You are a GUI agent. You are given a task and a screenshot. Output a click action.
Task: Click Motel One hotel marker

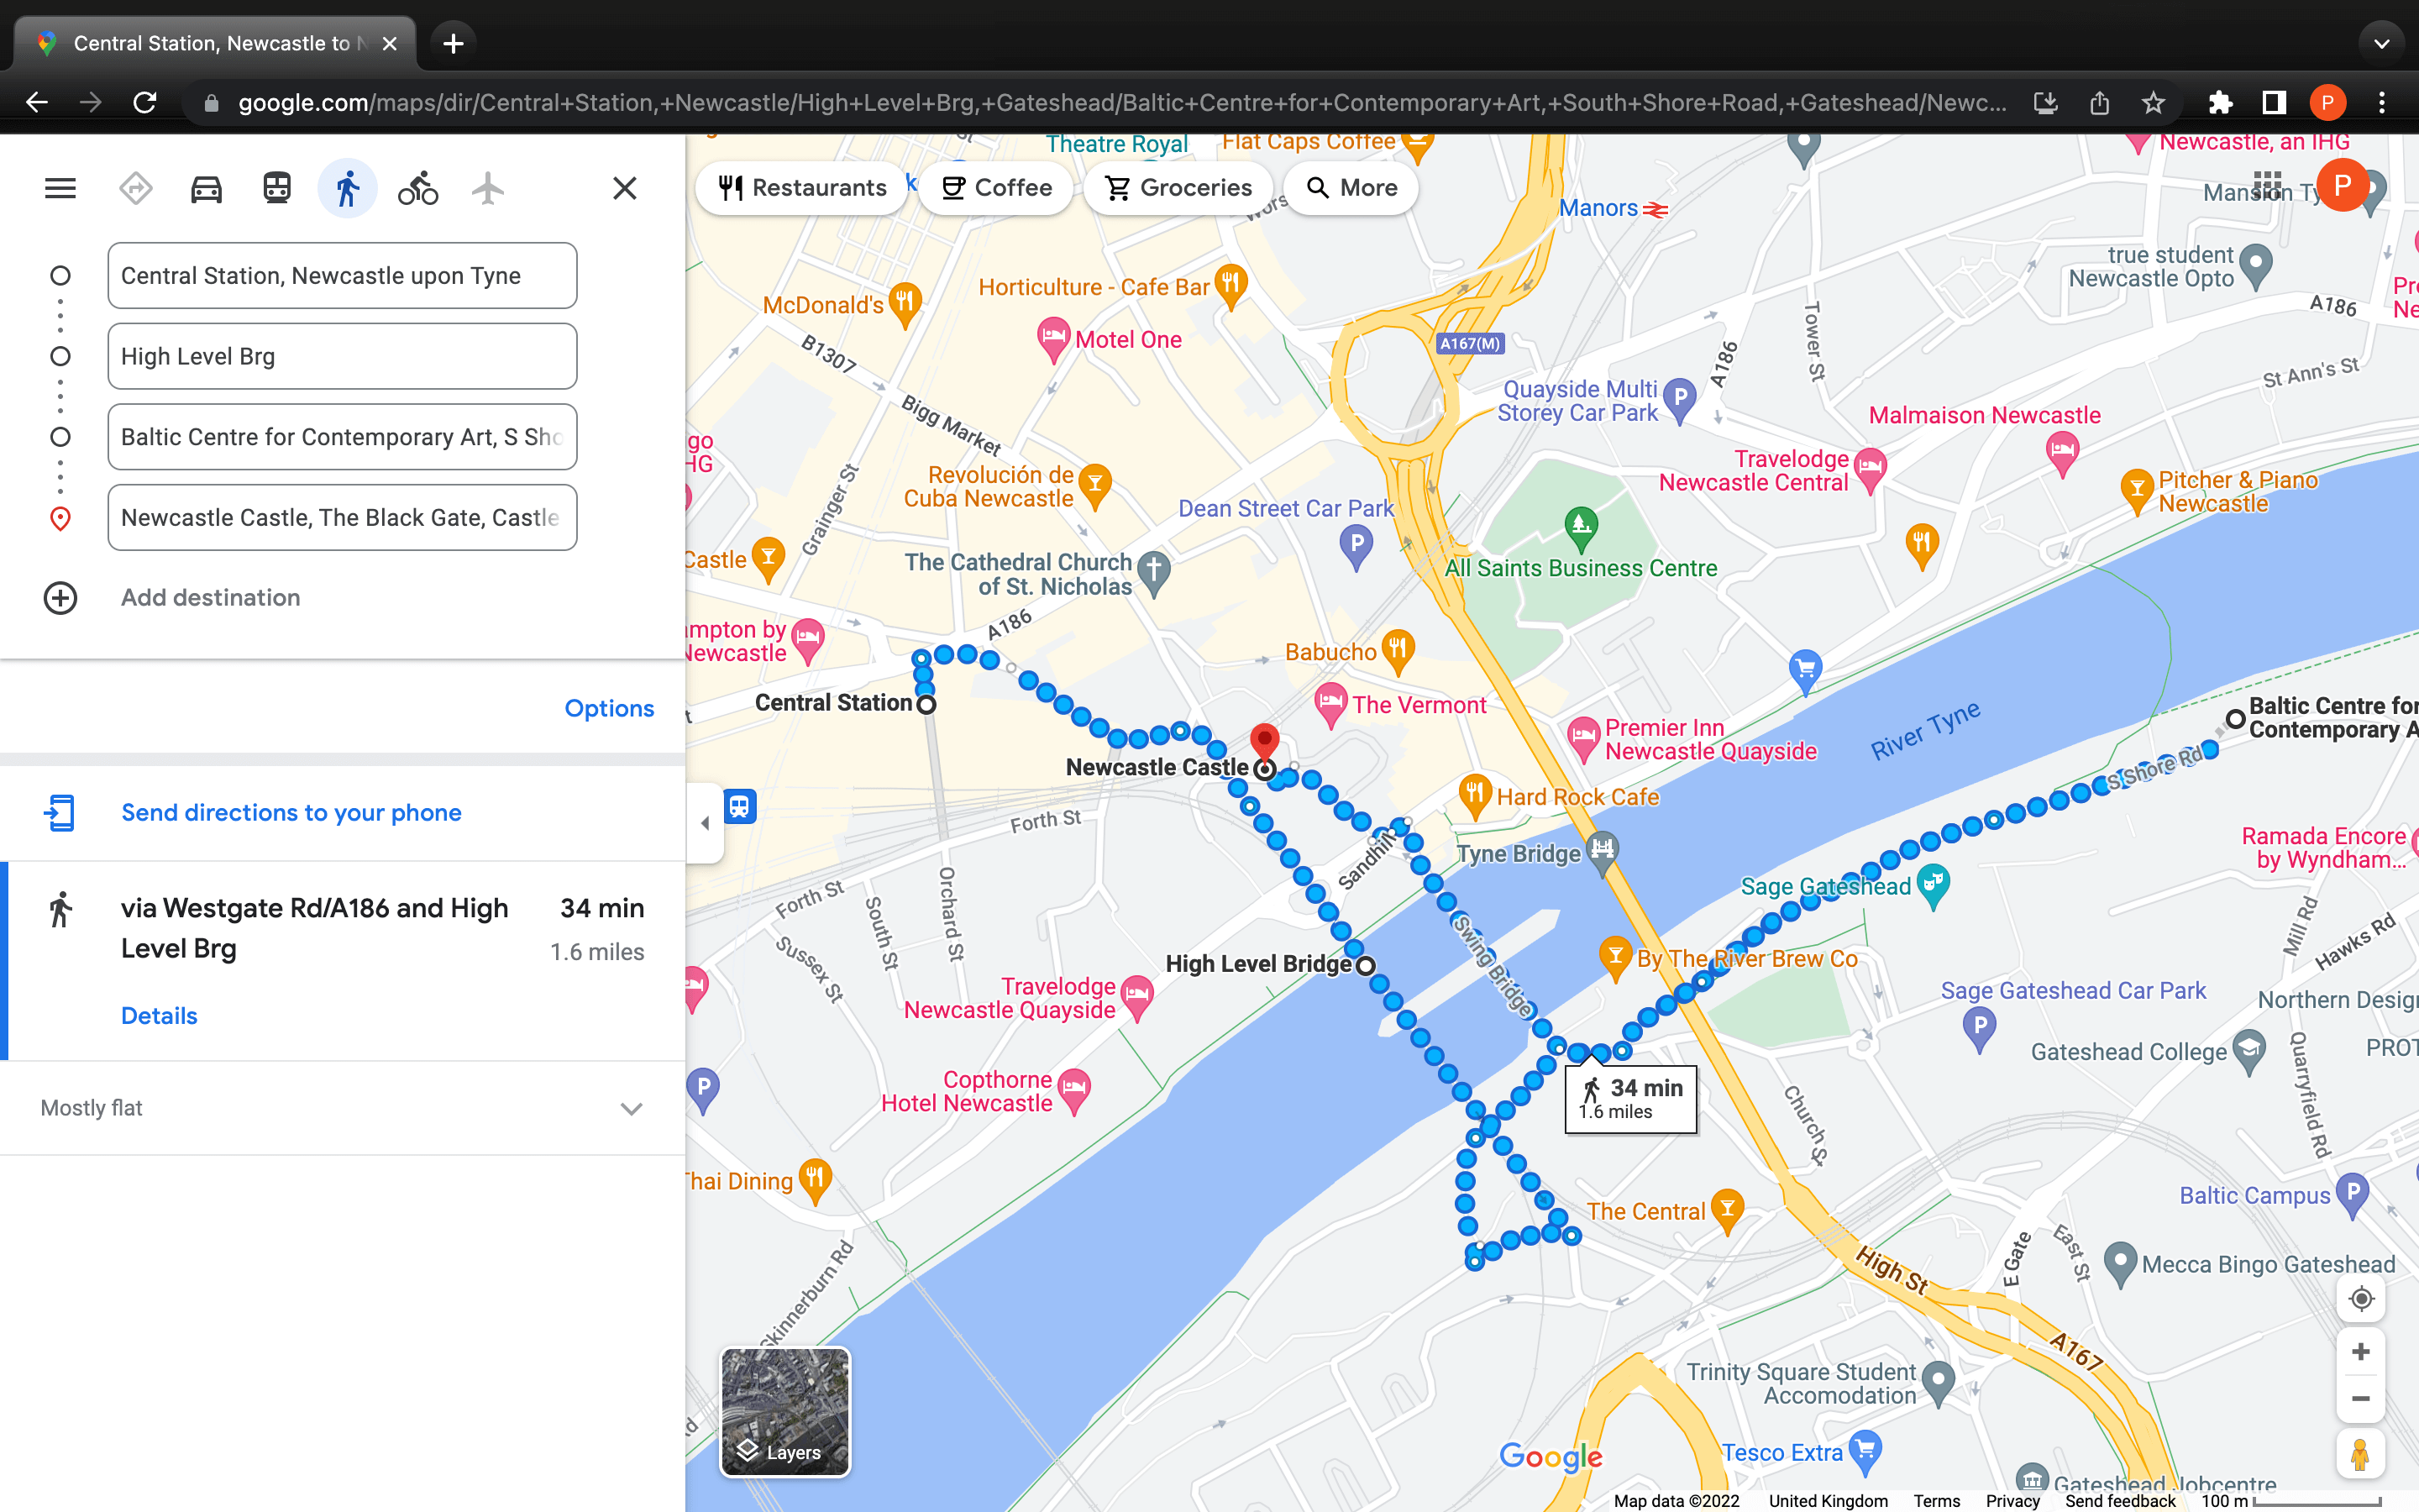pos(1052,338)
